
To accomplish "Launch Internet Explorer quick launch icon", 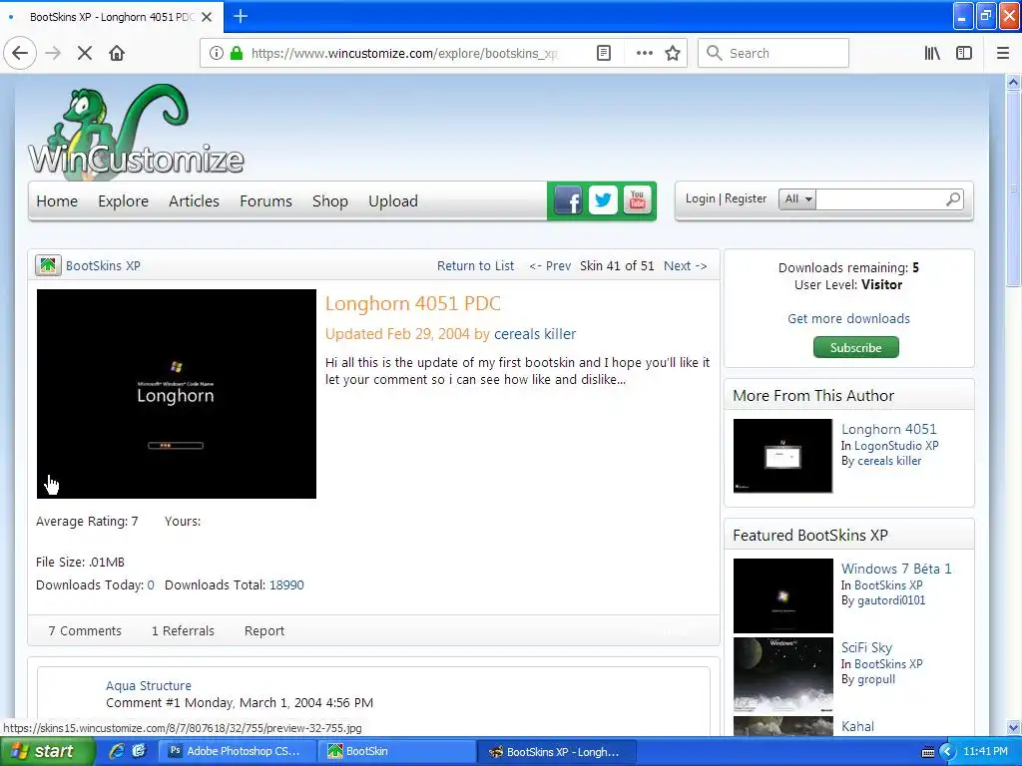I will click(117, 751).
